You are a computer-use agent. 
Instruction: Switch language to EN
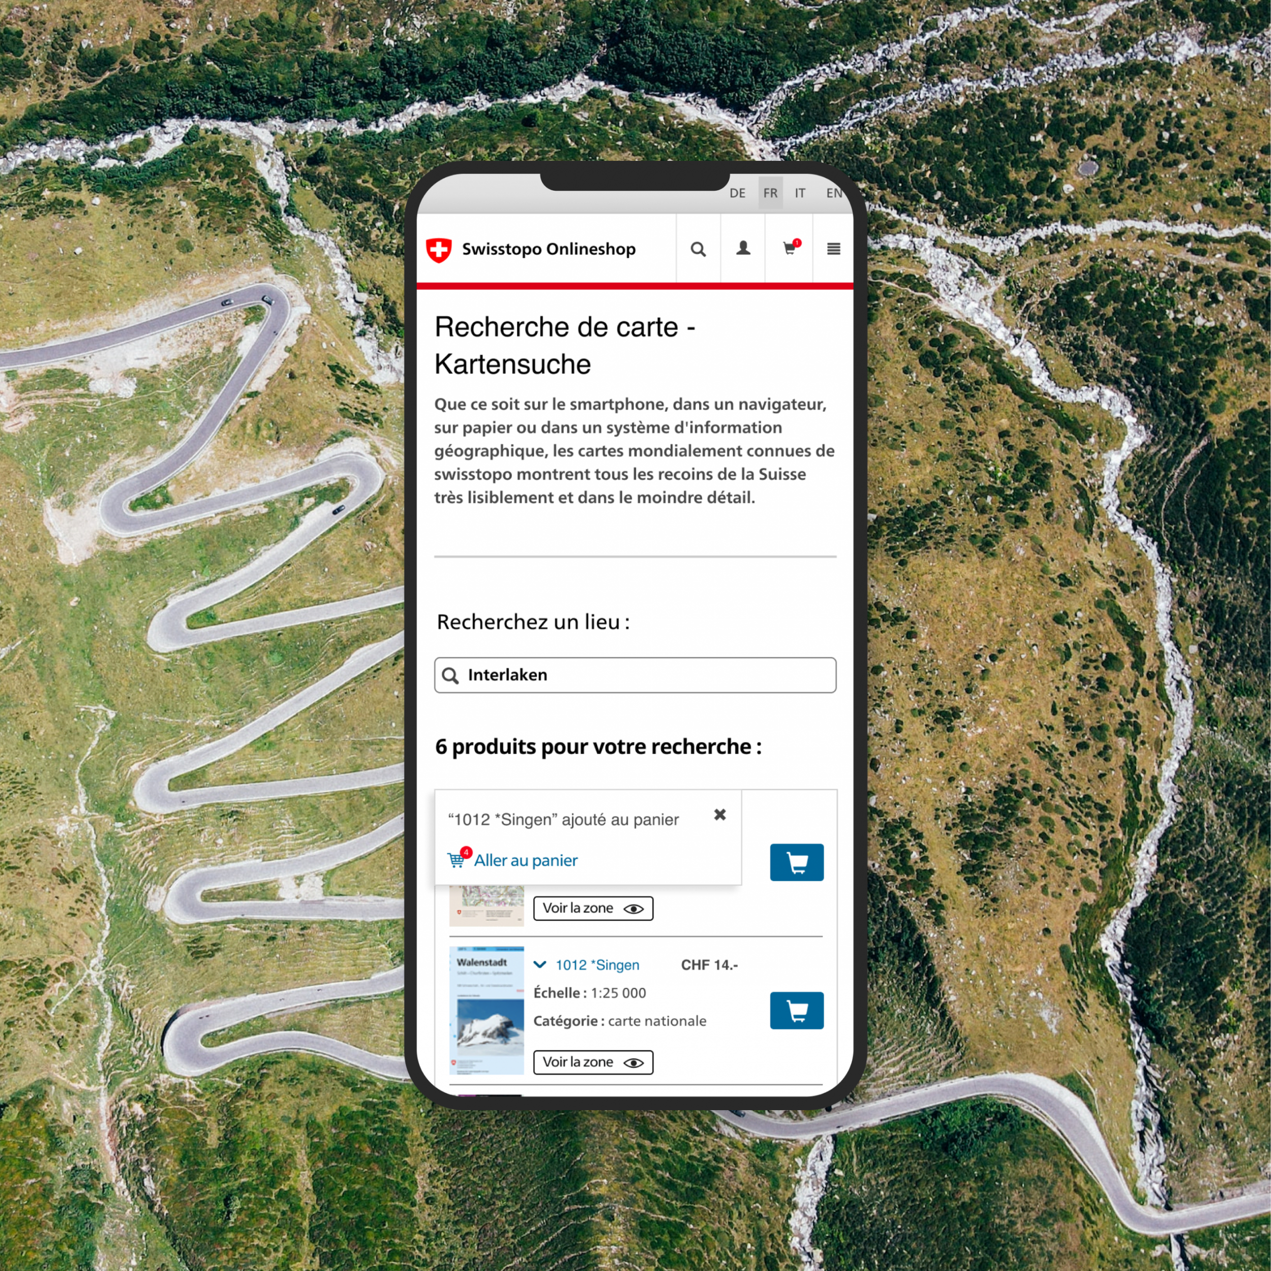tap(833, 193)
